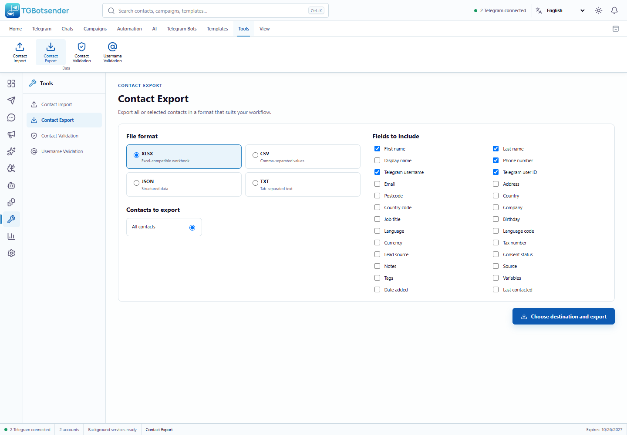The image size is (627, 435).
Task: Choose the JSON file format
Action: [x=184, y=184]
